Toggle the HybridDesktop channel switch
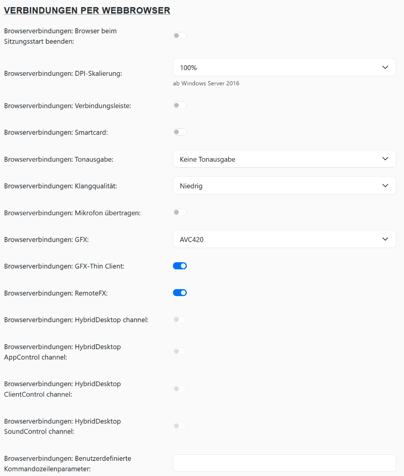Image resolution: width=404 pixels, height=476 pixels. (180, 319)
